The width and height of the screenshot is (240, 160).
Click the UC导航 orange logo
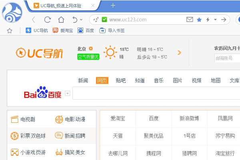point(39,53)
